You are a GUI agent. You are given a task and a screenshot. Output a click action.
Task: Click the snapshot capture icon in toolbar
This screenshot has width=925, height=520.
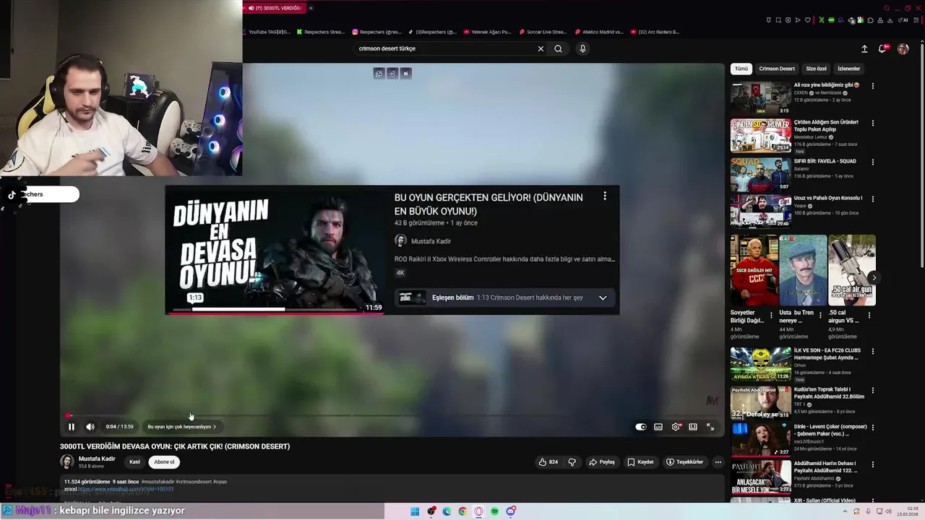pos(778,20)
